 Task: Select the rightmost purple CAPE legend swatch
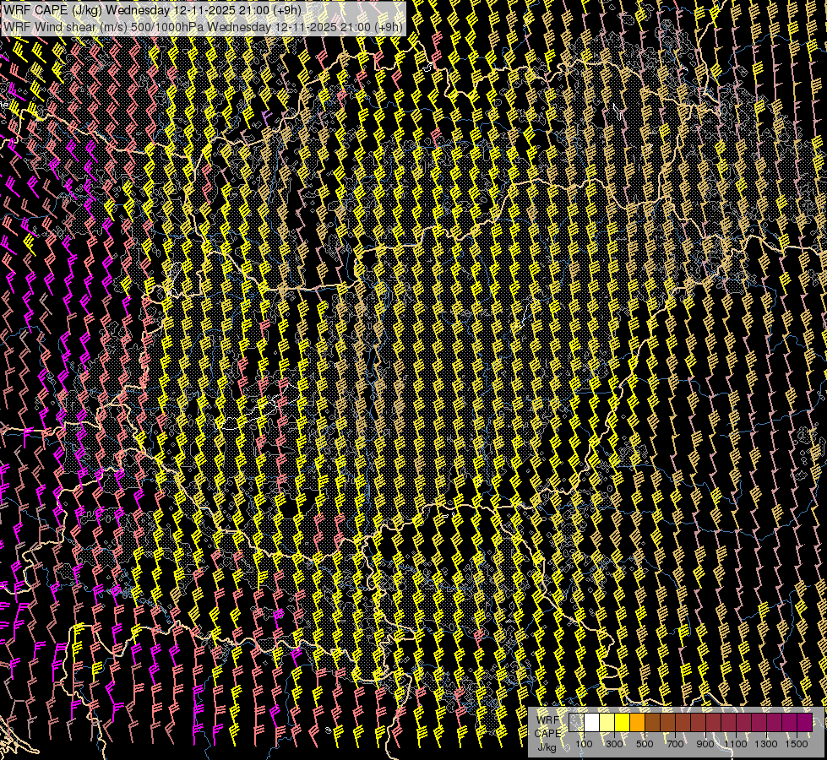point(804,722)
